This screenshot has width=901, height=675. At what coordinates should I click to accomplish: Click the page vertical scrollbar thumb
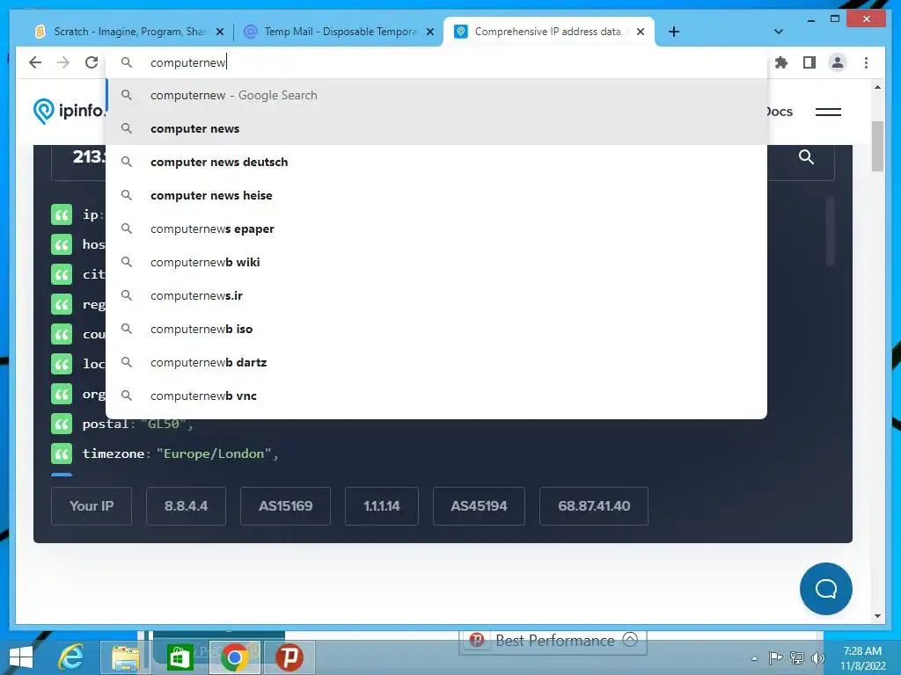877,147
